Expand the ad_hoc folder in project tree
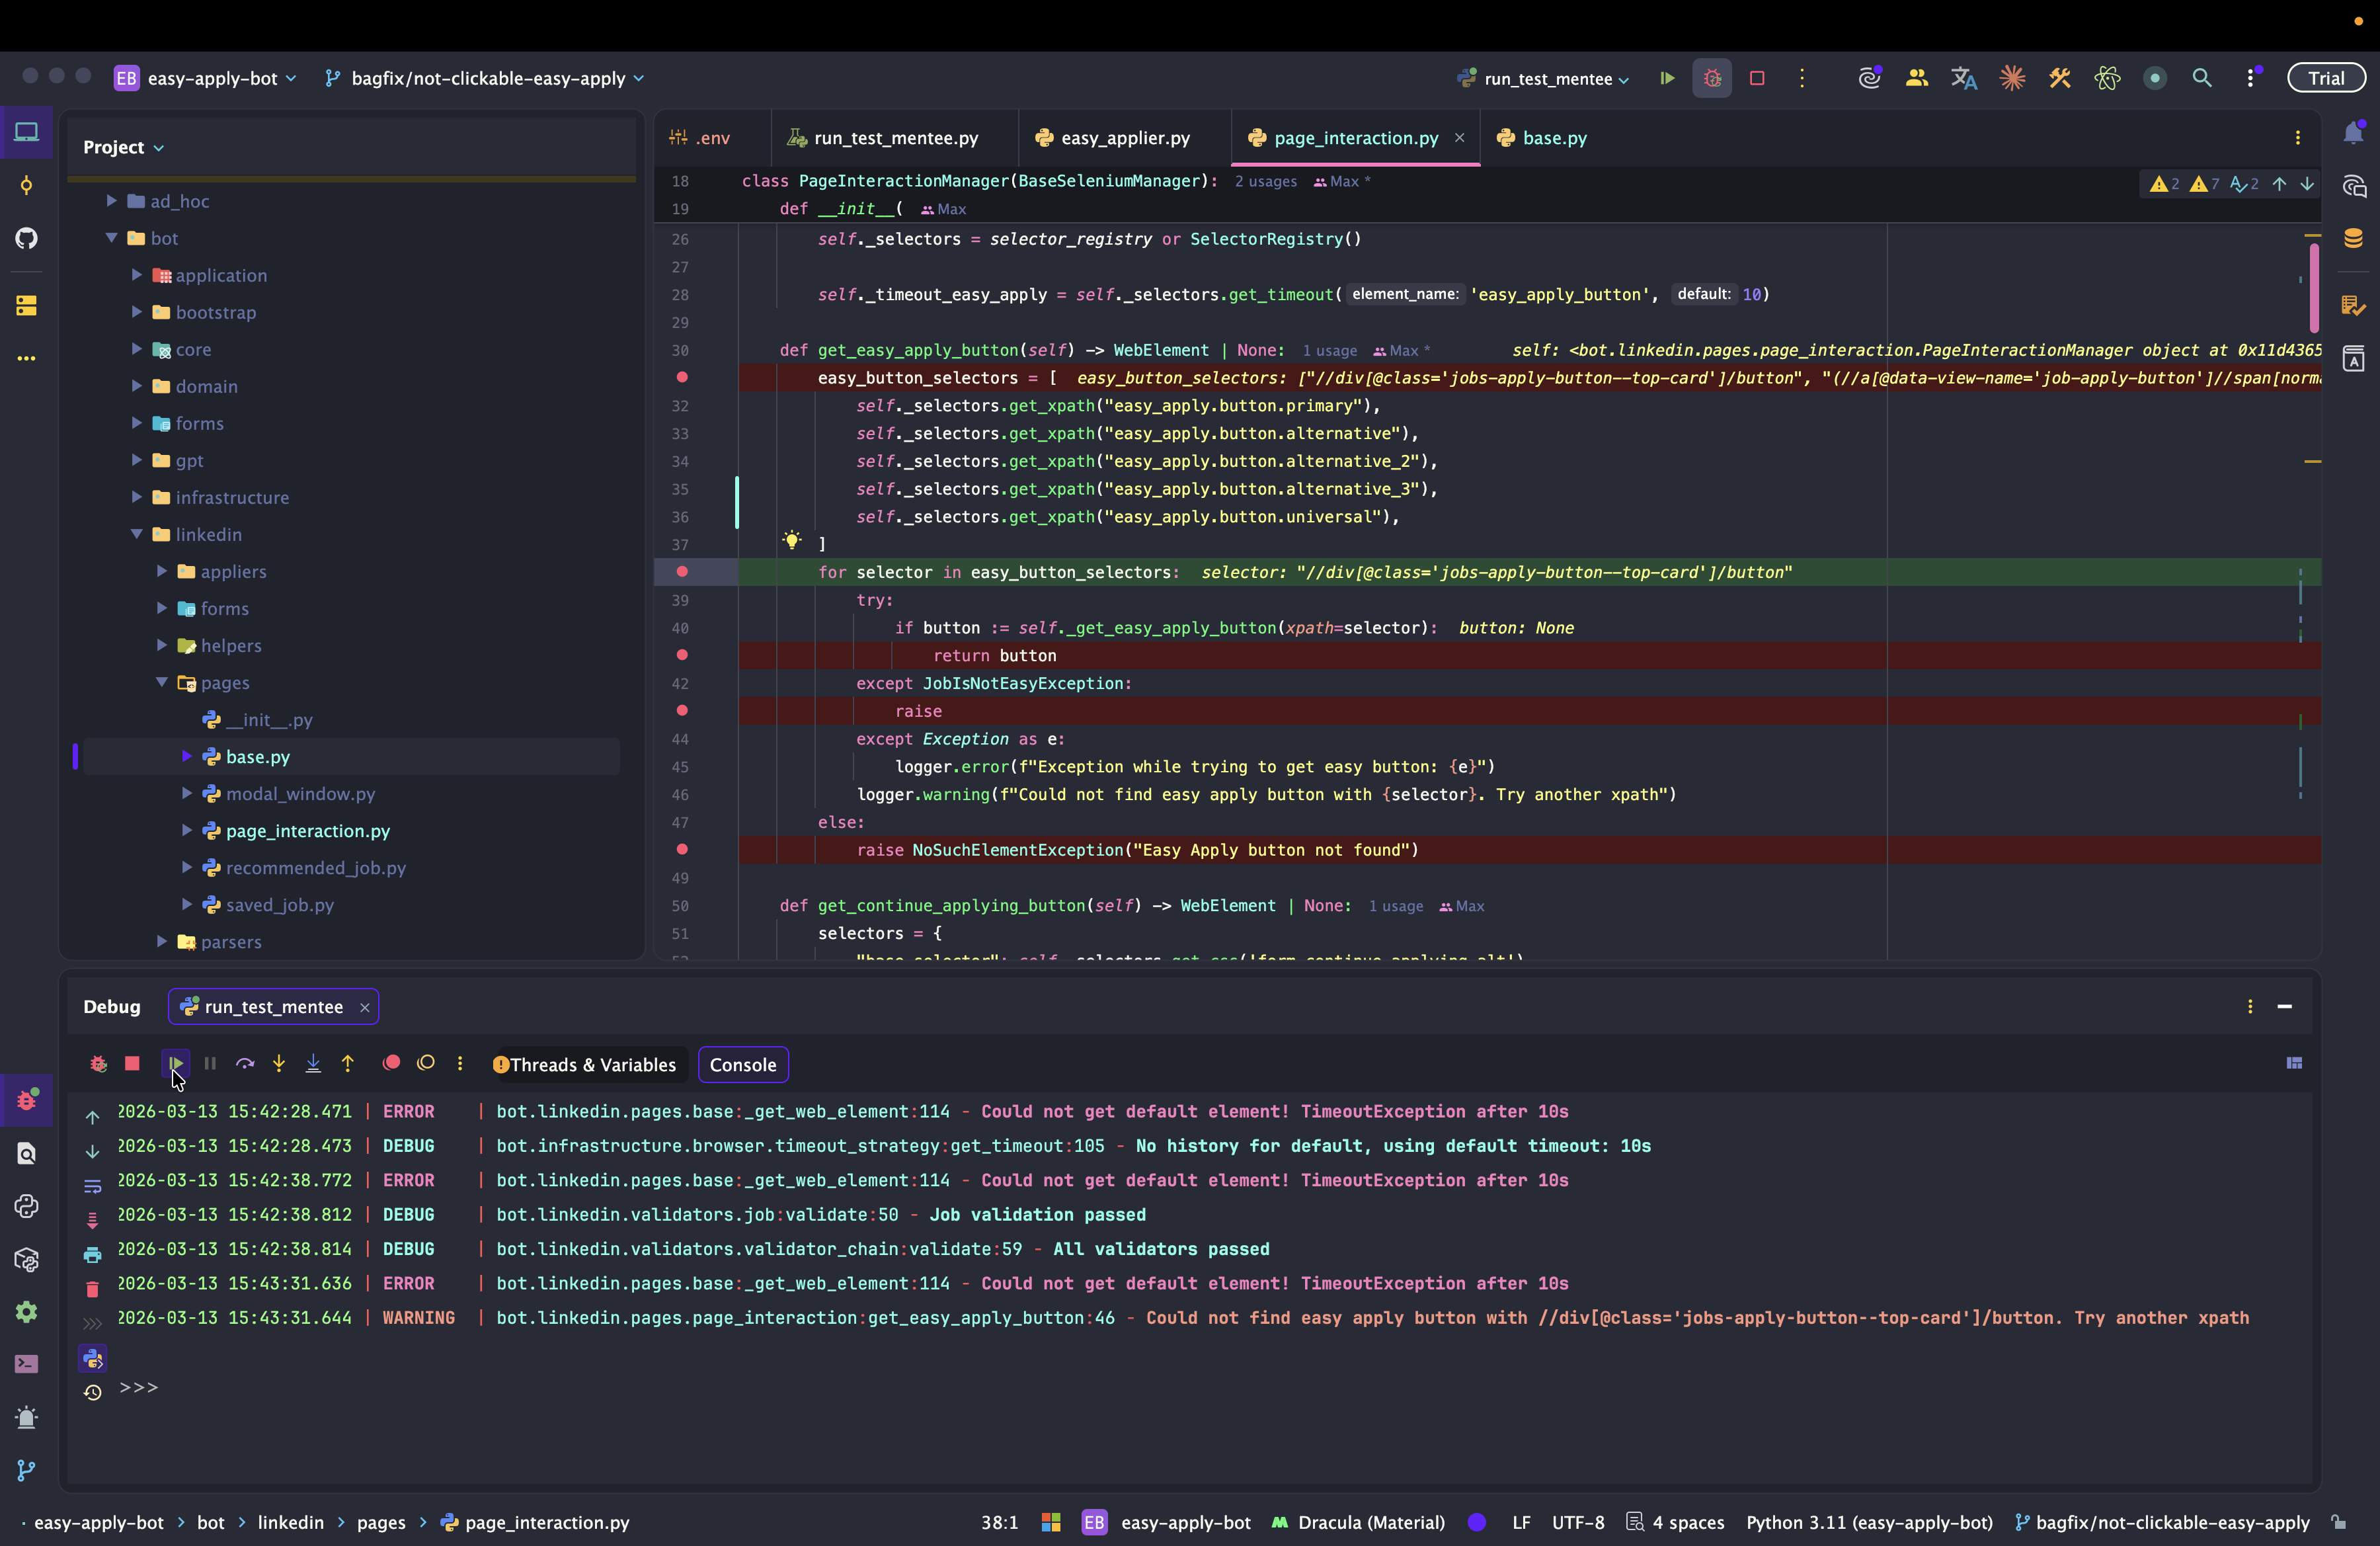The width and height of the screenshot is (2380, 1546). [112, 201]
